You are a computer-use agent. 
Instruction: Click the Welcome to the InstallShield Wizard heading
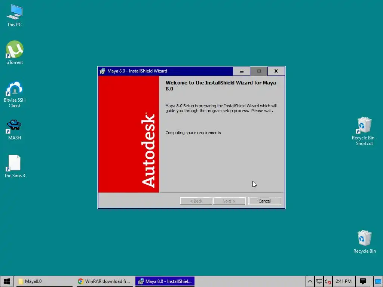tap(221, 86)
